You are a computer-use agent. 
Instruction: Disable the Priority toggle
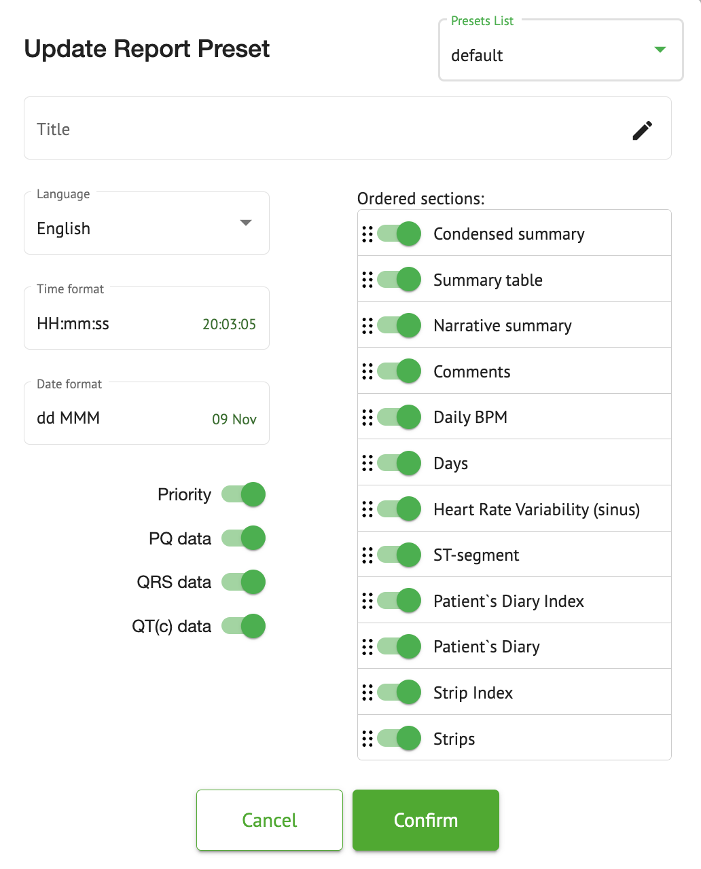point(244,494)
